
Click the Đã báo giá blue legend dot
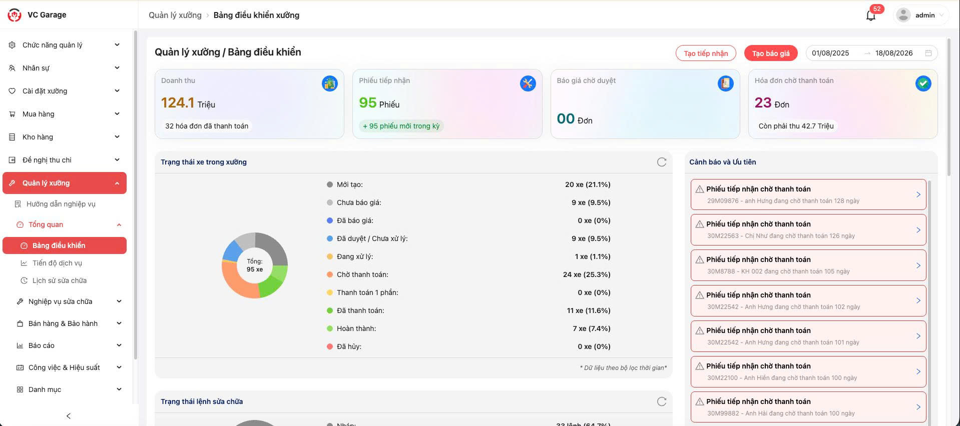click(330, 220)
